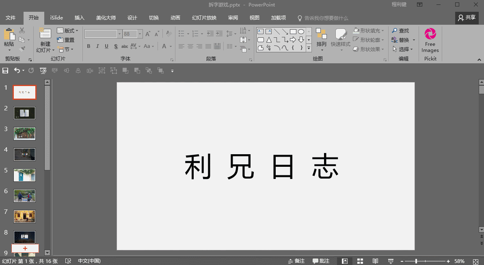
Task: Toggle underline formatting
Action: (x=106, y=46)
